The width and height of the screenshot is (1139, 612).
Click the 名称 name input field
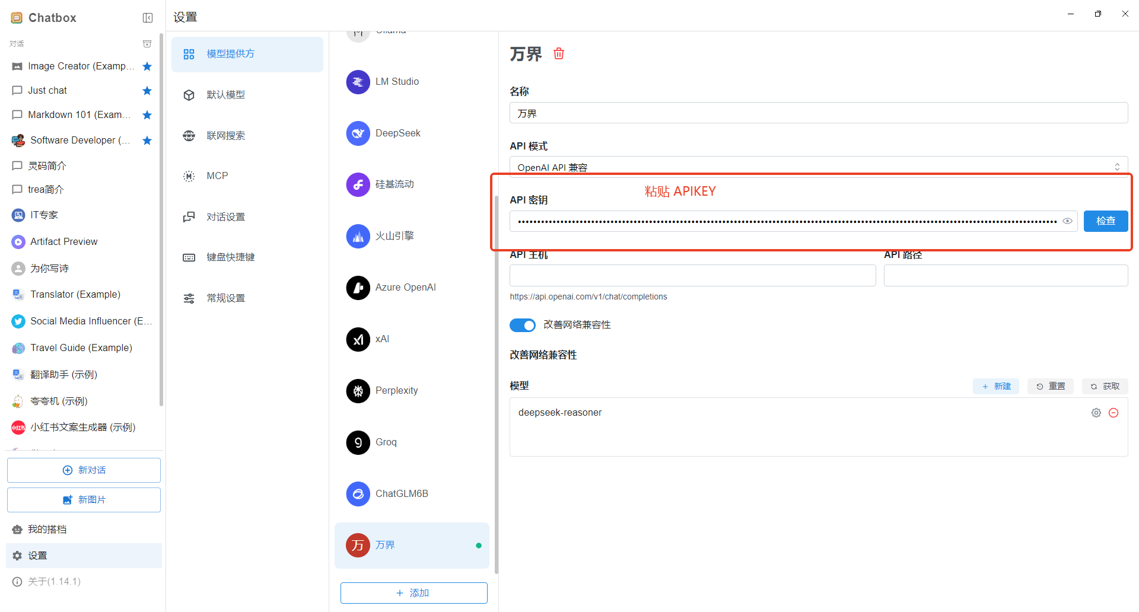819,113
